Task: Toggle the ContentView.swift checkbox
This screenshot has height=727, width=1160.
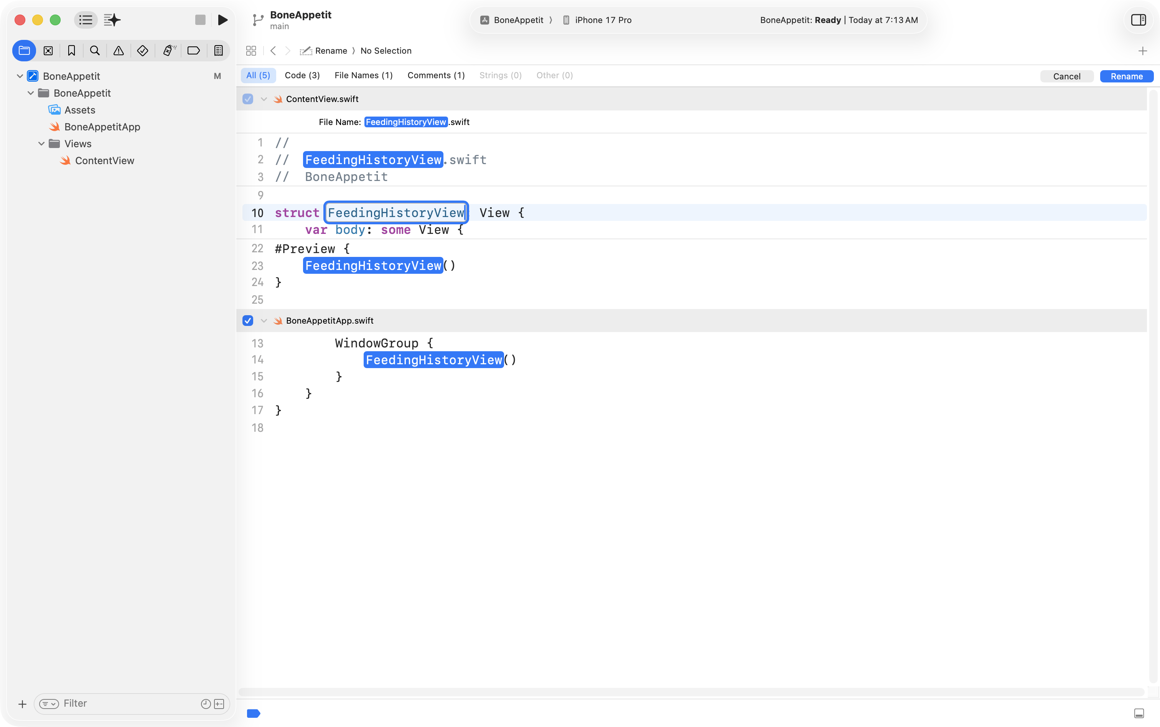Action: [x=248, y=99]
